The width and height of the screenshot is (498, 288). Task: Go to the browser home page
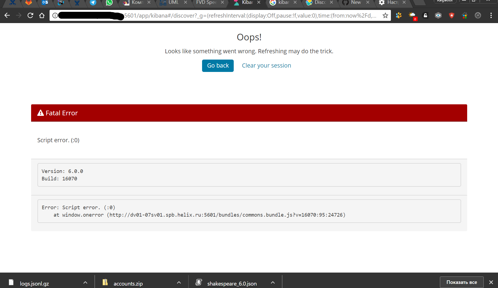coord(42,16)
